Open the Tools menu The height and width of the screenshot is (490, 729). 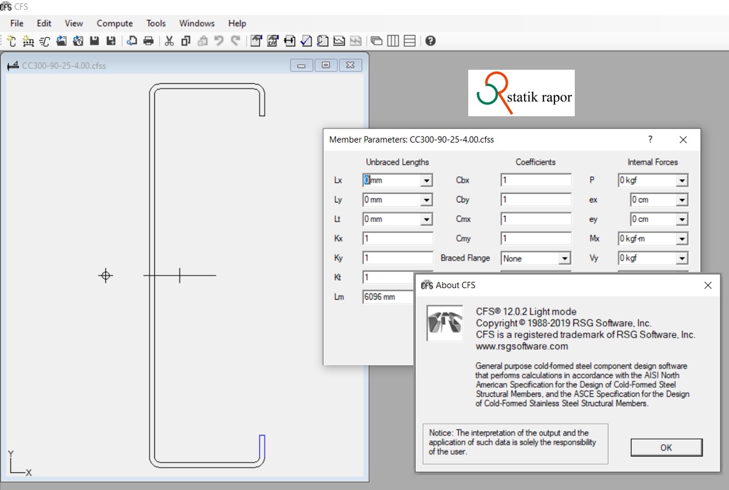[x=155, y=23]
